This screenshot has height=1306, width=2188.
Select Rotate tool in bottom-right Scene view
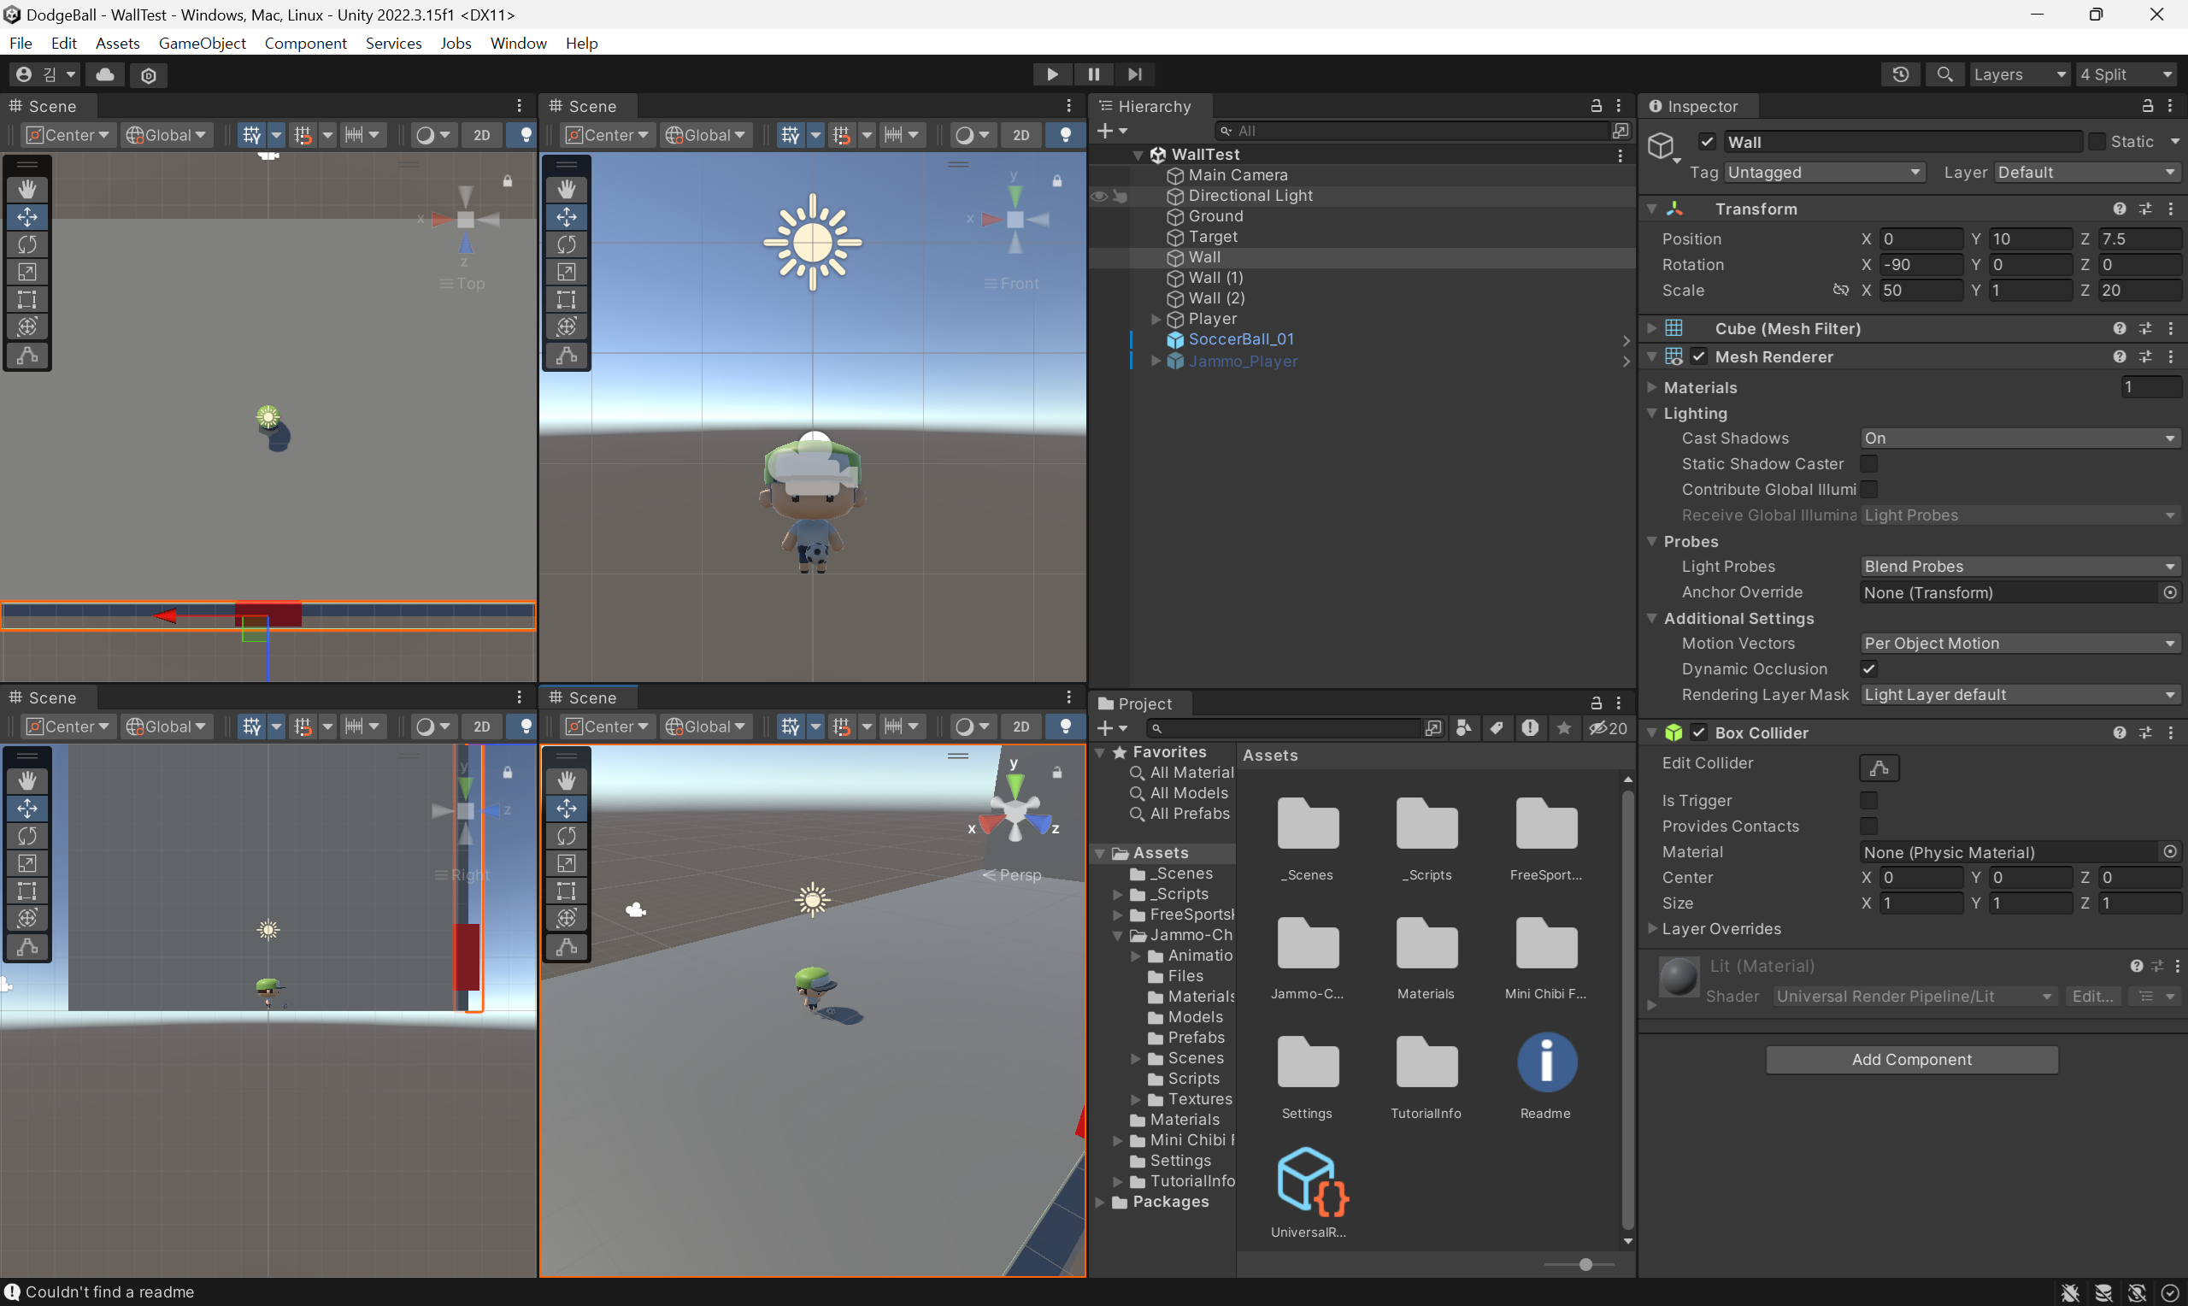tap(567, 835)
